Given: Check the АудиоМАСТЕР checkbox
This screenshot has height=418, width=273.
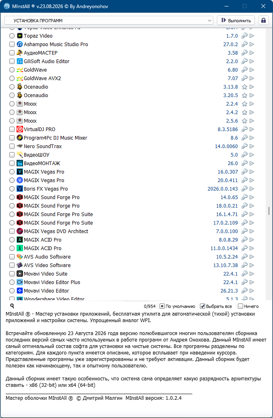Looking at the screenshot, I should 12,53.
